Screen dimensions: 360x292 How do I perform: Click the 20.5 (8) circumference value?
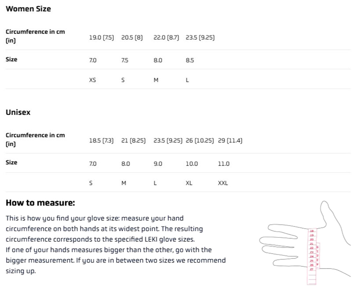(132, 37)
